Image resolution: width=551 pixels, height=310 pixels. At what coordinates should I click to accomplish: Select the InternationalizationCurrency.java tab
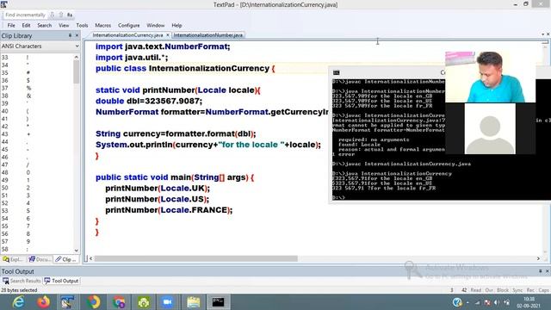[x=127, y=35]
